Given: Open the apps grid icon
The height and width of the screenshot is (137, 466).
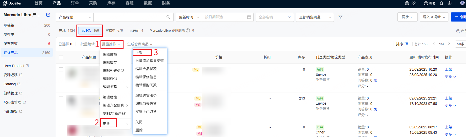Looking at the screenshot, I should (x=414, y=3).
